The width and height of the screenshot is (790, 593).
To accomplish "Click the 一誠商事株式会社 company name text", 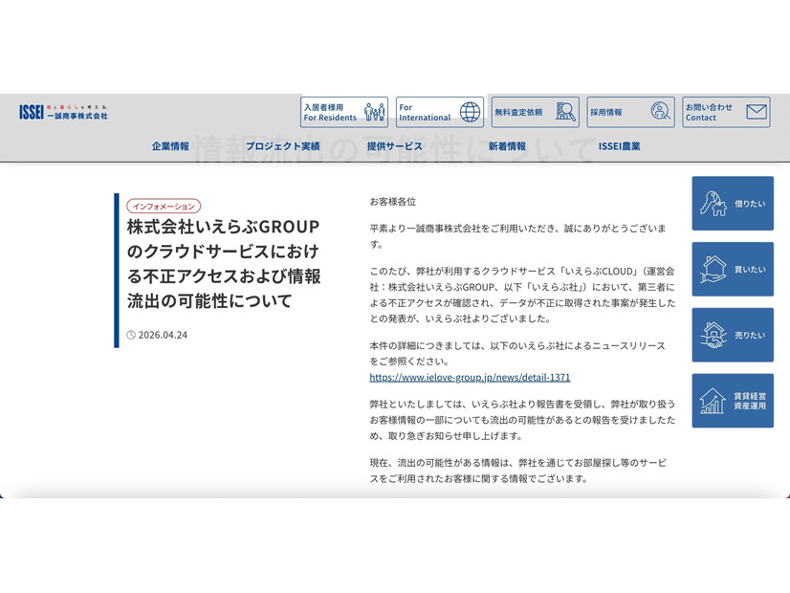I will coord(77,116).
